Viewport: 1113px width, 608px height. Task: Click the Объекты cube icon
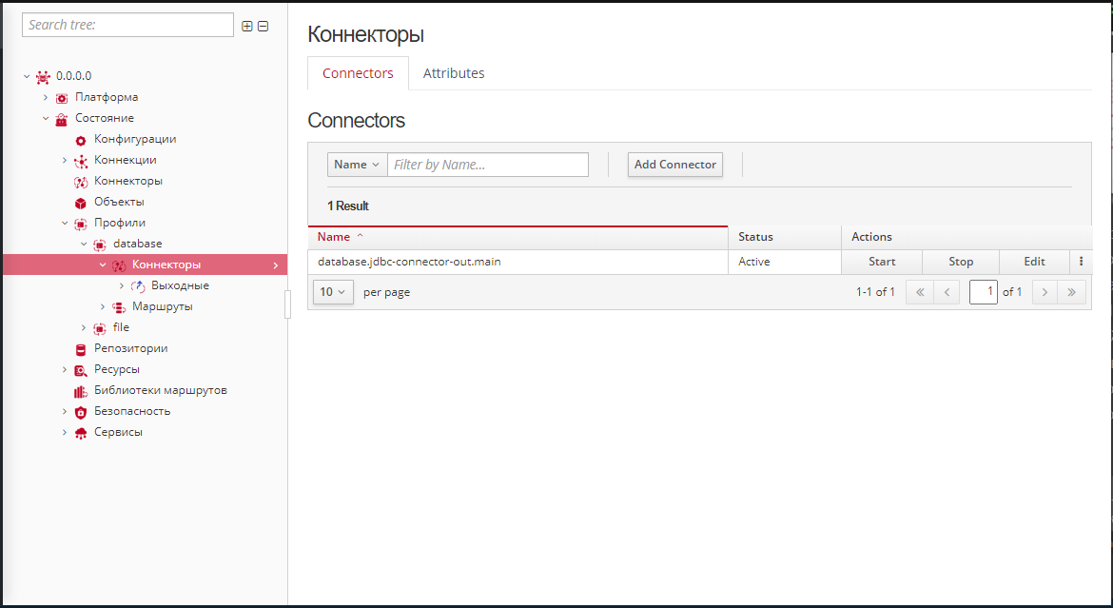coord(81,201)
